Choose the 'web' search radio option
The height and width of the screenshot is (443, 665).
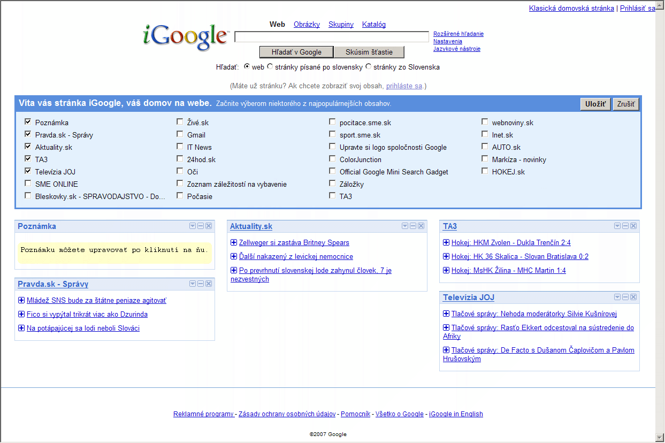247,67
